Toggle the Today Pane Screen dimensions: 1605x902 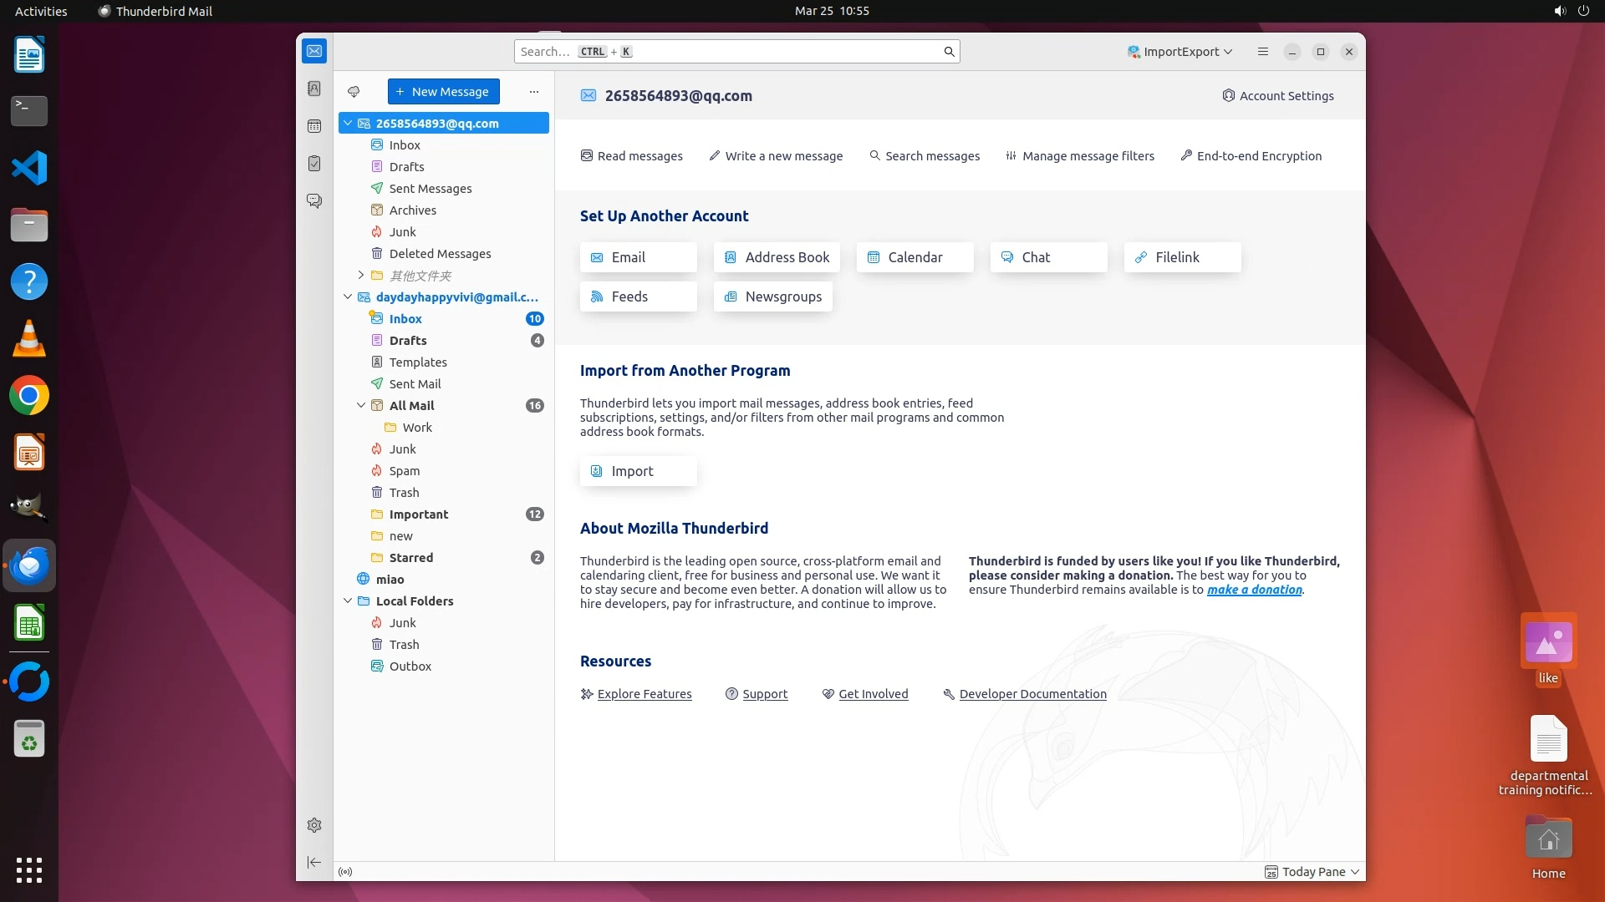tap(1312, 871)
